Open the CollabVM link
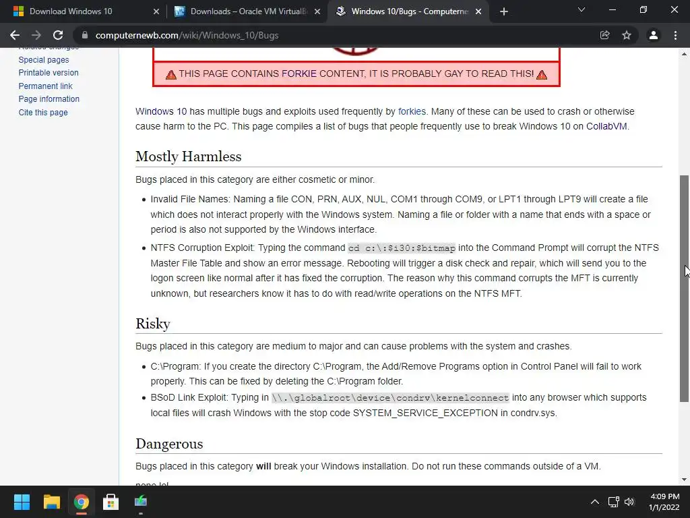This screenshot has height=518, width=690. [x=606, y=126]
